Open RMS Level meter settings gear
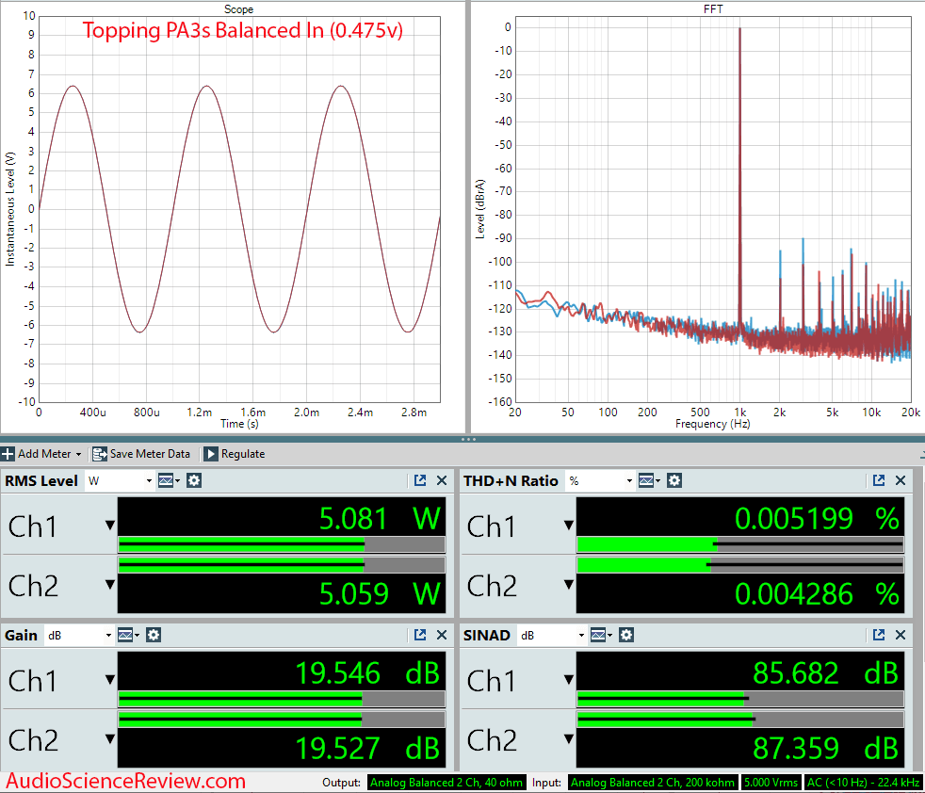Image resolution: width=925 pixels, height=793 pixels. [194, 481]
